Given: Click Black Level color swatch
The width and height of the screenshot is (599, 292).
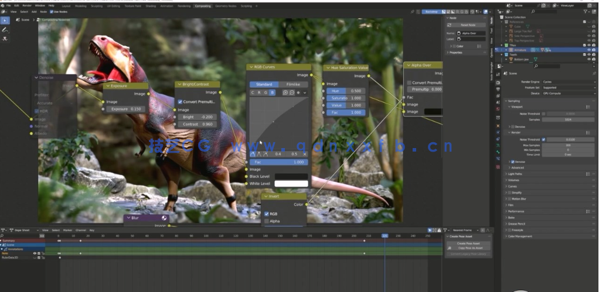Looking at the screenshot, I should tap(291, 177).
